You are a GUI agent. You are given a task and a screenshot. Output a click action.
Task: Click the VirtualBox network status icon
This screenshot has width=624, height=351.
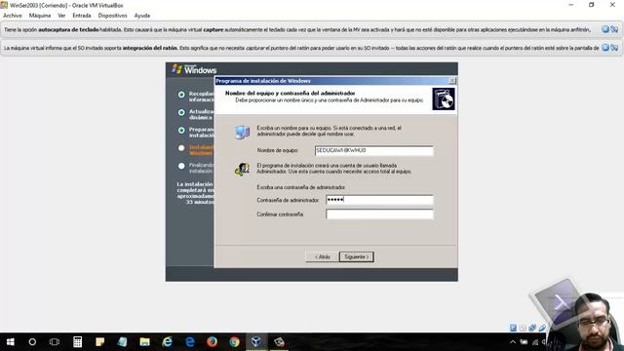(x=532, y=328)
